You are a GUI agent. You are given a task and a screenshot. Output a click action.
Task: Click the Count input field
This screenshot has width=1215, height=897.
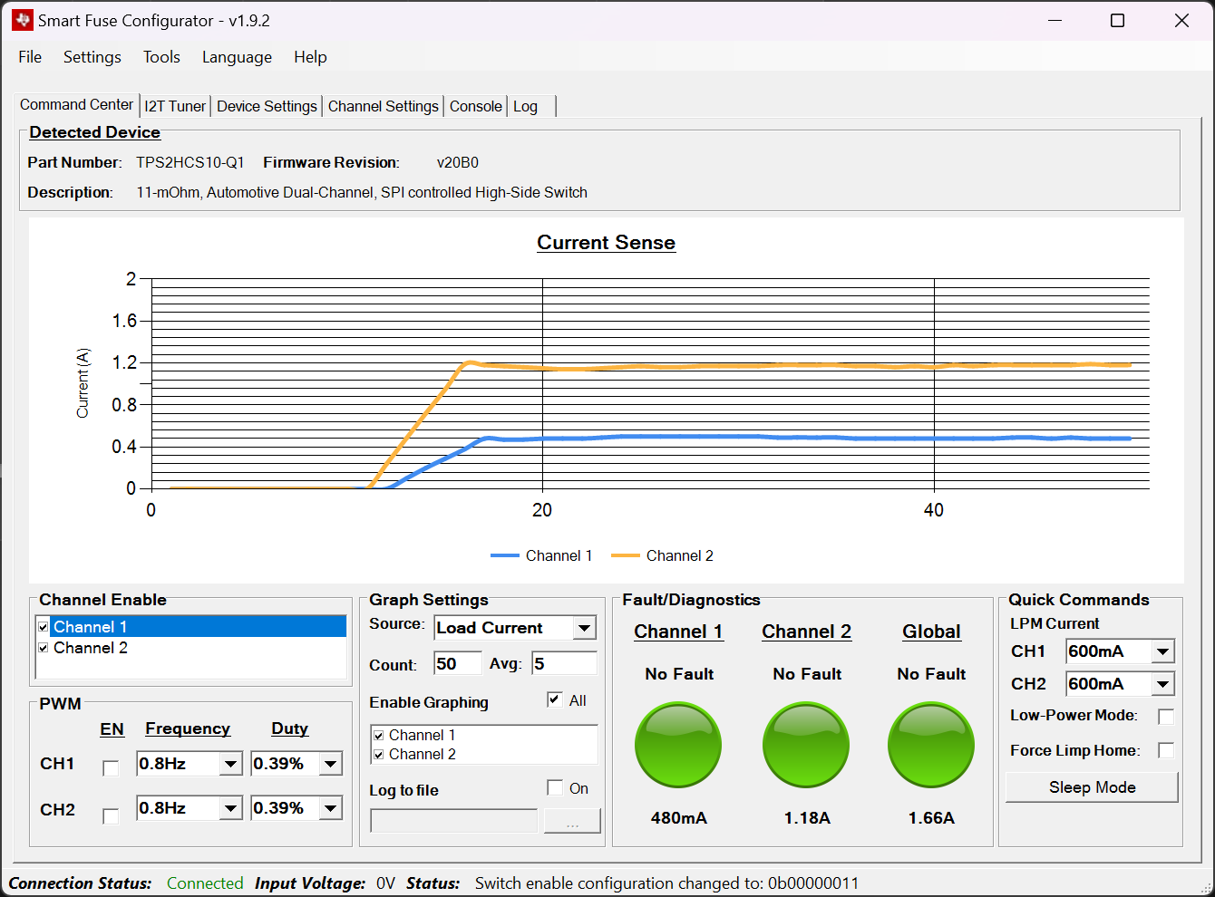458,663
